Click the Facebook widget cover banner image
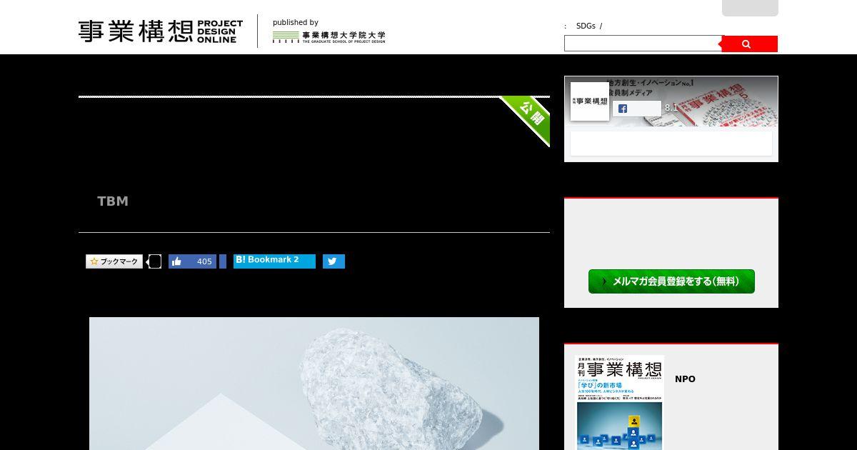Image resolution: width=857 pixels, height=450 pixels. pyautogui.click(x=671, y=101)
